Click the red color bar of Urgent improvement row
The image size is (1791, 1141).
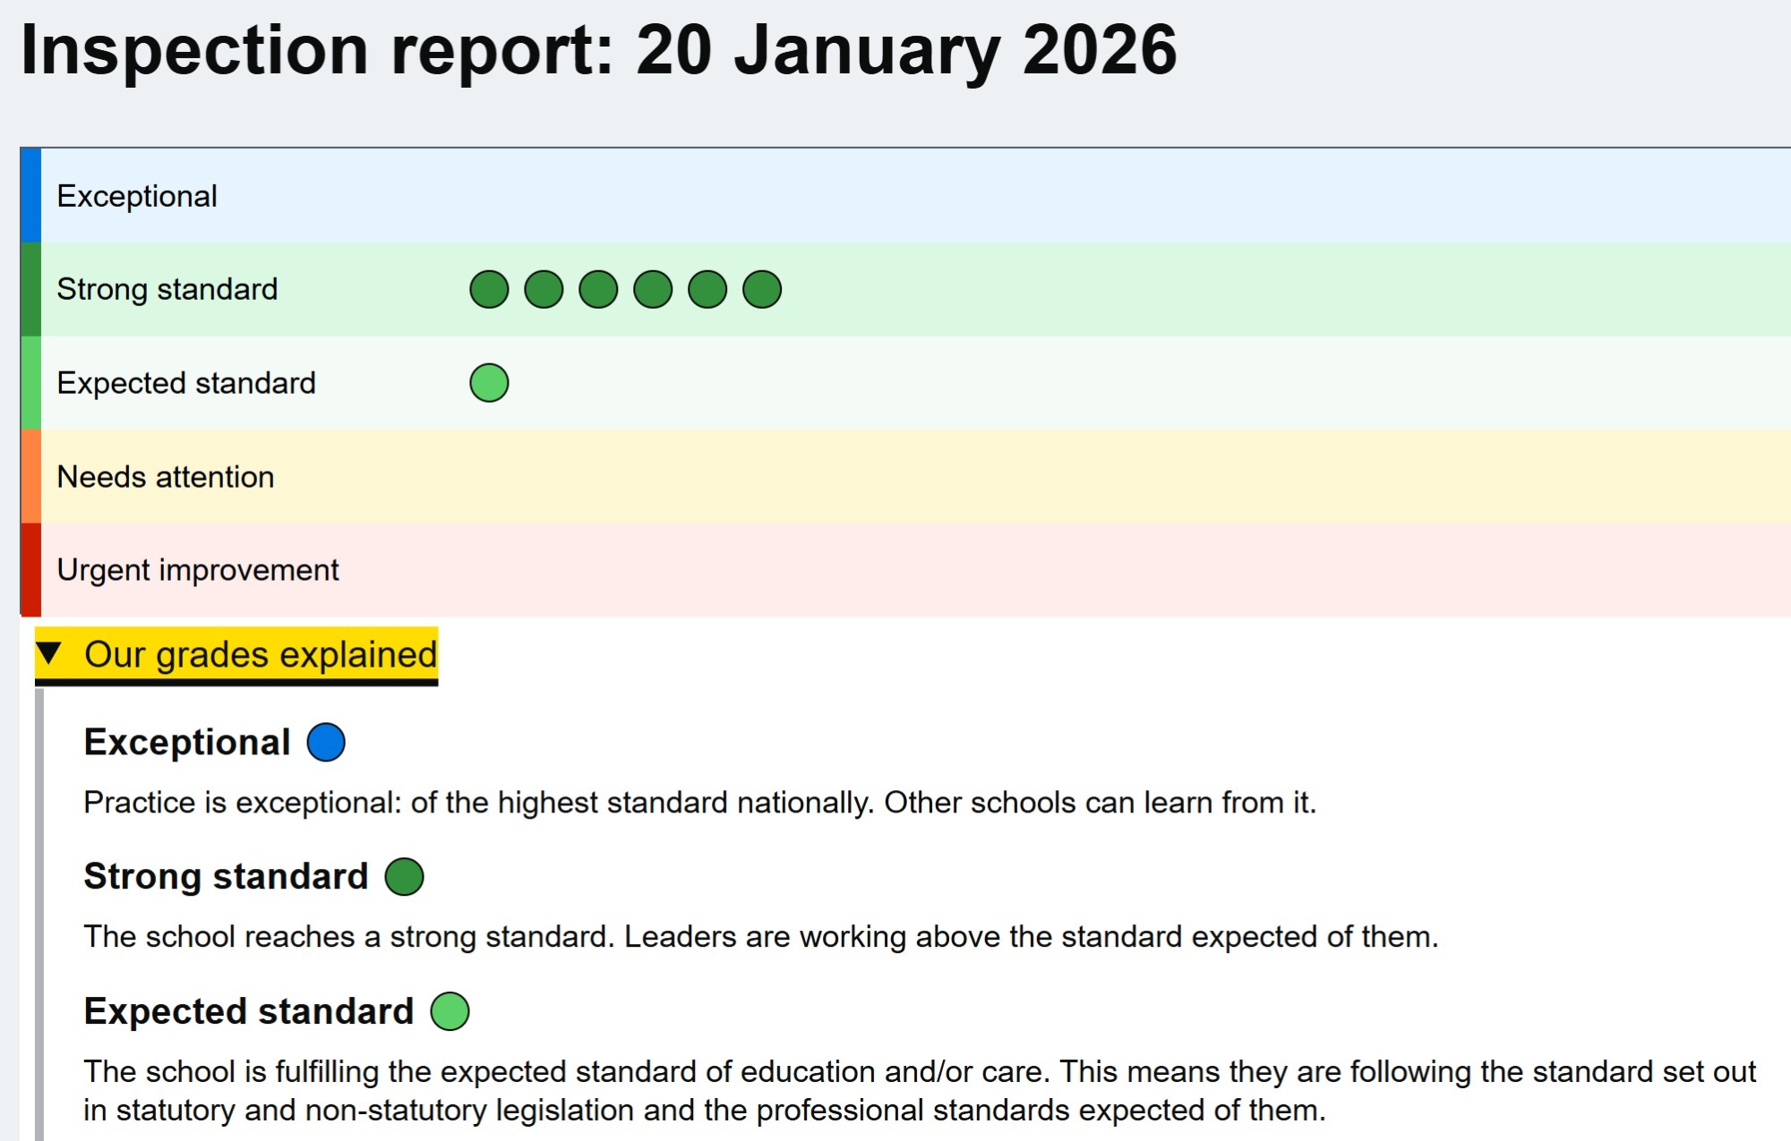(x=30, y=570)
